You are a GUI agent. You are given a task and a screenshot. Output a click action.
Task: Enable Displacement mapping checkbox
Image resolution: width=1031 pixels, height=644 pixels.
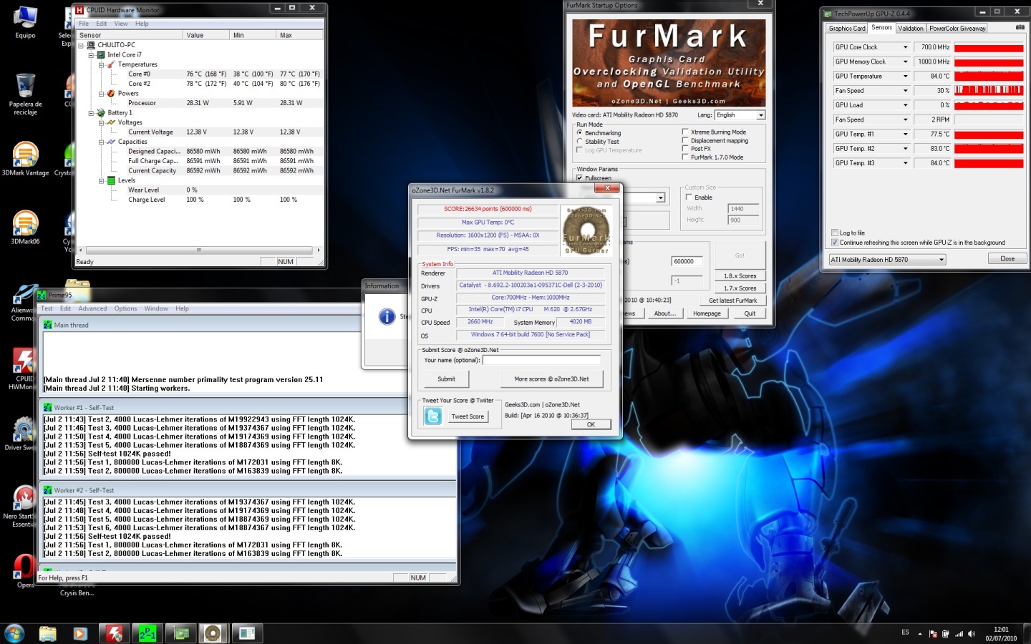coord(685,140)
